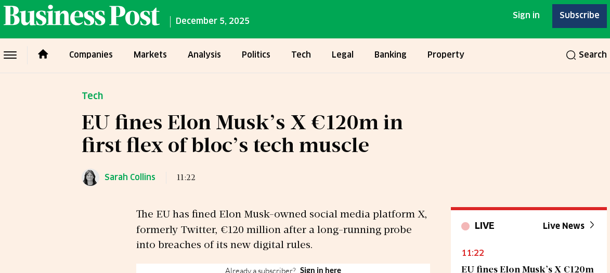
Task: Click the Sign in link
Action: click(x=526, y=16)
